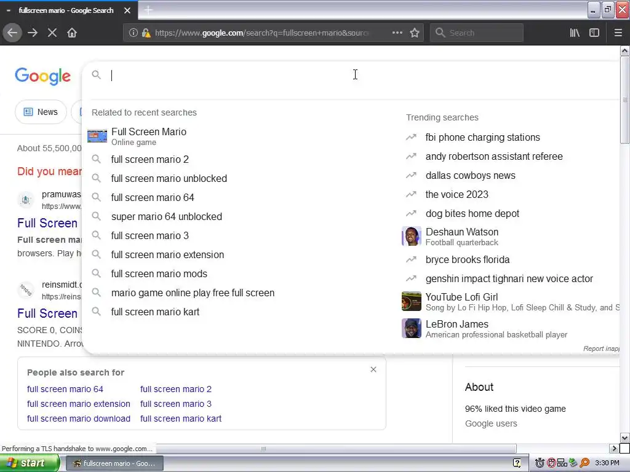Pick suggestion full screen mario 64
This screenshot has height=472, width=630.
click(153, 197)
